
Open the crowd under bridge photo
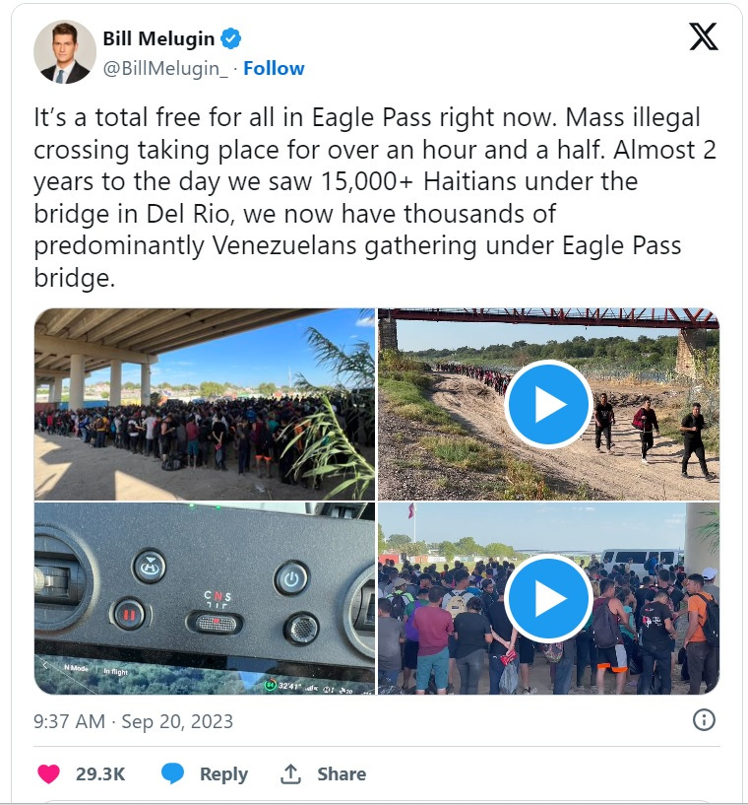pyautogui.click(x=205, y=404)
